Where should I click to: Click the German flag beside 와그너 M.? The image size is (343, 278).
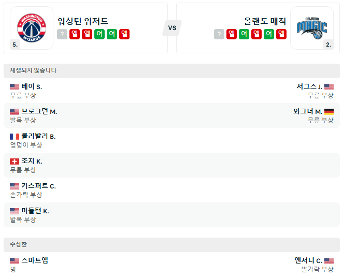click(x=329, y=112)
